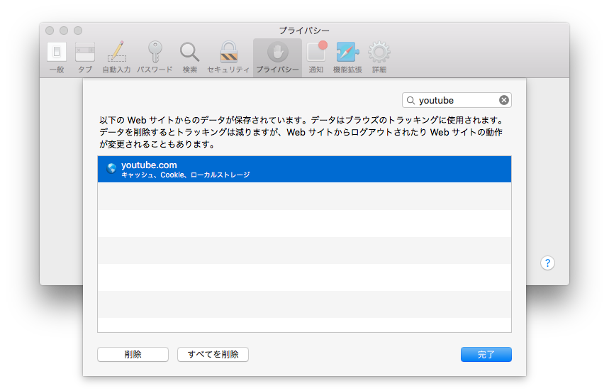
Task: Open the タブ (Tabs) preferences pane
Action: pos(85,57)
